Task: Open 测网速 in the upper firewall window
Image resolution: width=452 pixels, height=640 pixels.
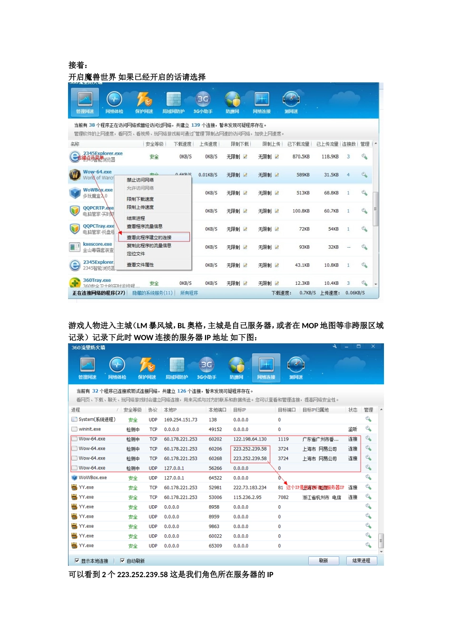Action: tap(291, 102)
